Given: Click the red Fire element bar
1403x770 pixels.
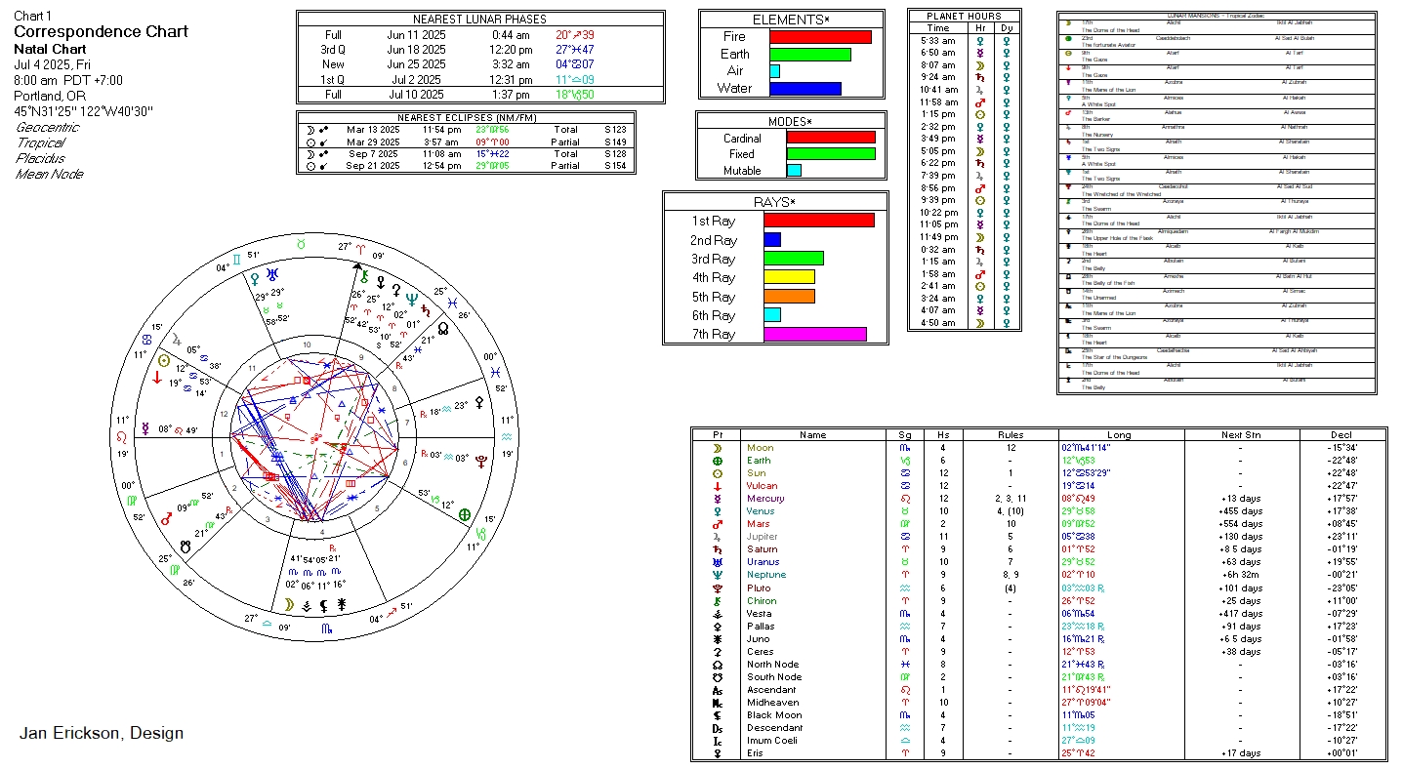Looking at the screenshot, I should (x=820, y=37).
